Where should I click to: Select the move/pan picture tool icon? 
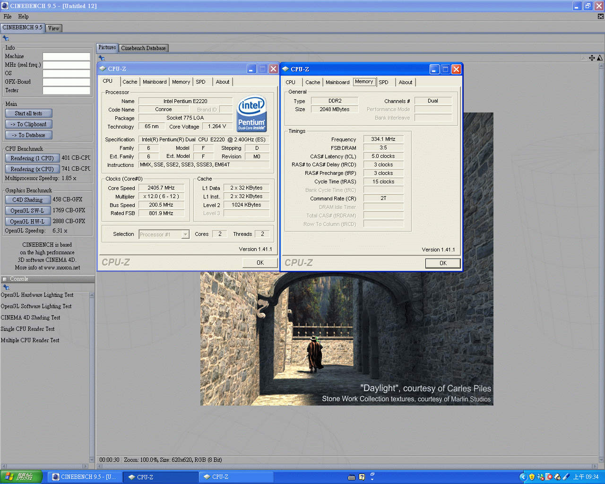coord(592,58)
